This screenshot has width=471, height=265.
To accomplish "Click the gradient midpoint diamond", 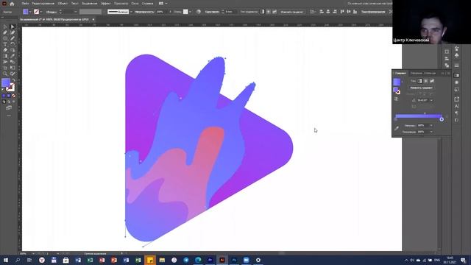I will (x=425, y=113).
